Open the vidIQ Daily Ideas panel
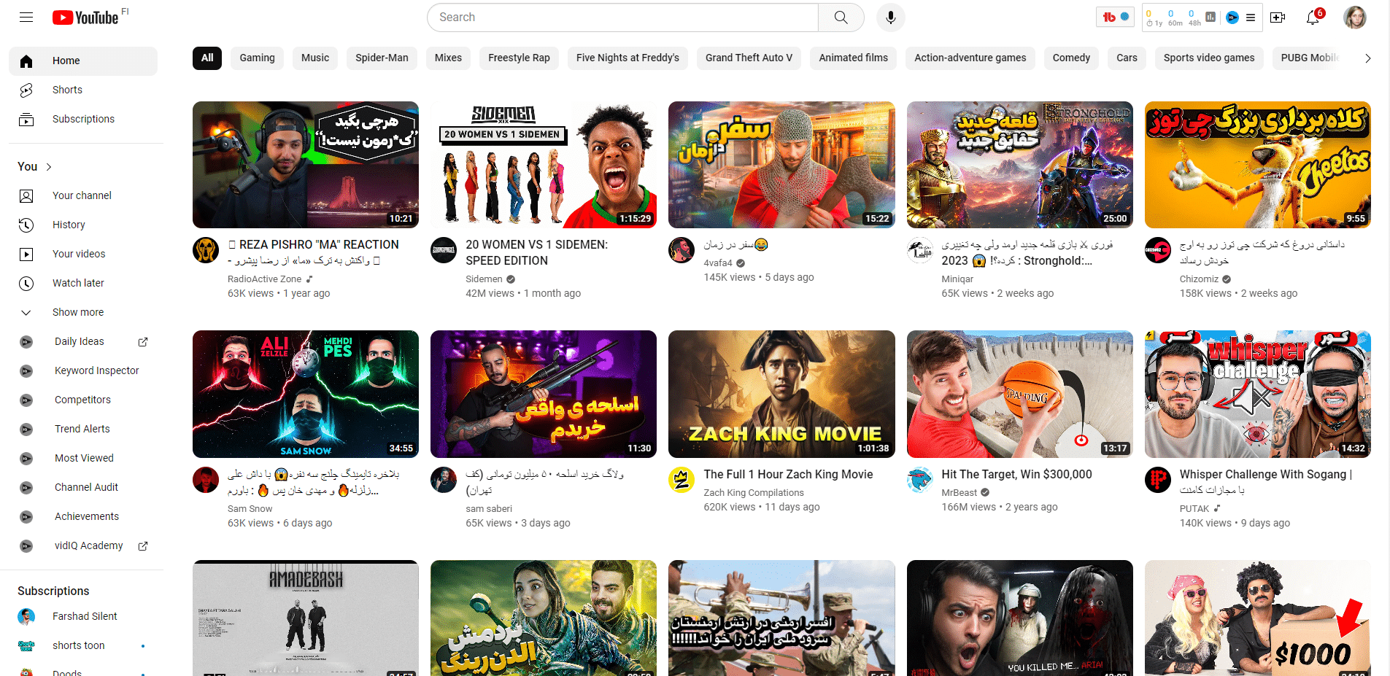Screen dimensions: 1390x676 click(79, 341)
